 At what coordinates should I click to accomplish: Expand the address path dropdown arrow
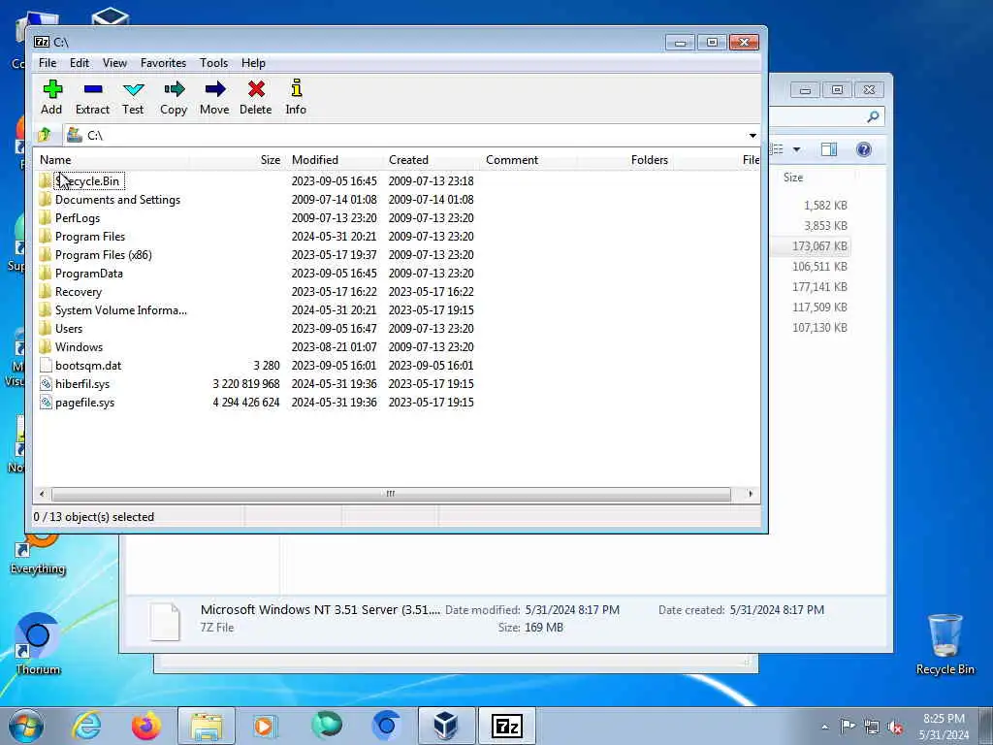(753, 136)
